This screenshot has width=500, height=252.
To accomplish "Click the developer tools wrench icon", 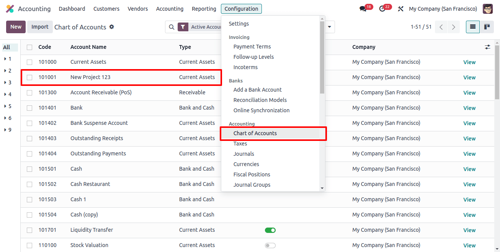I will (x=400, y=9).
